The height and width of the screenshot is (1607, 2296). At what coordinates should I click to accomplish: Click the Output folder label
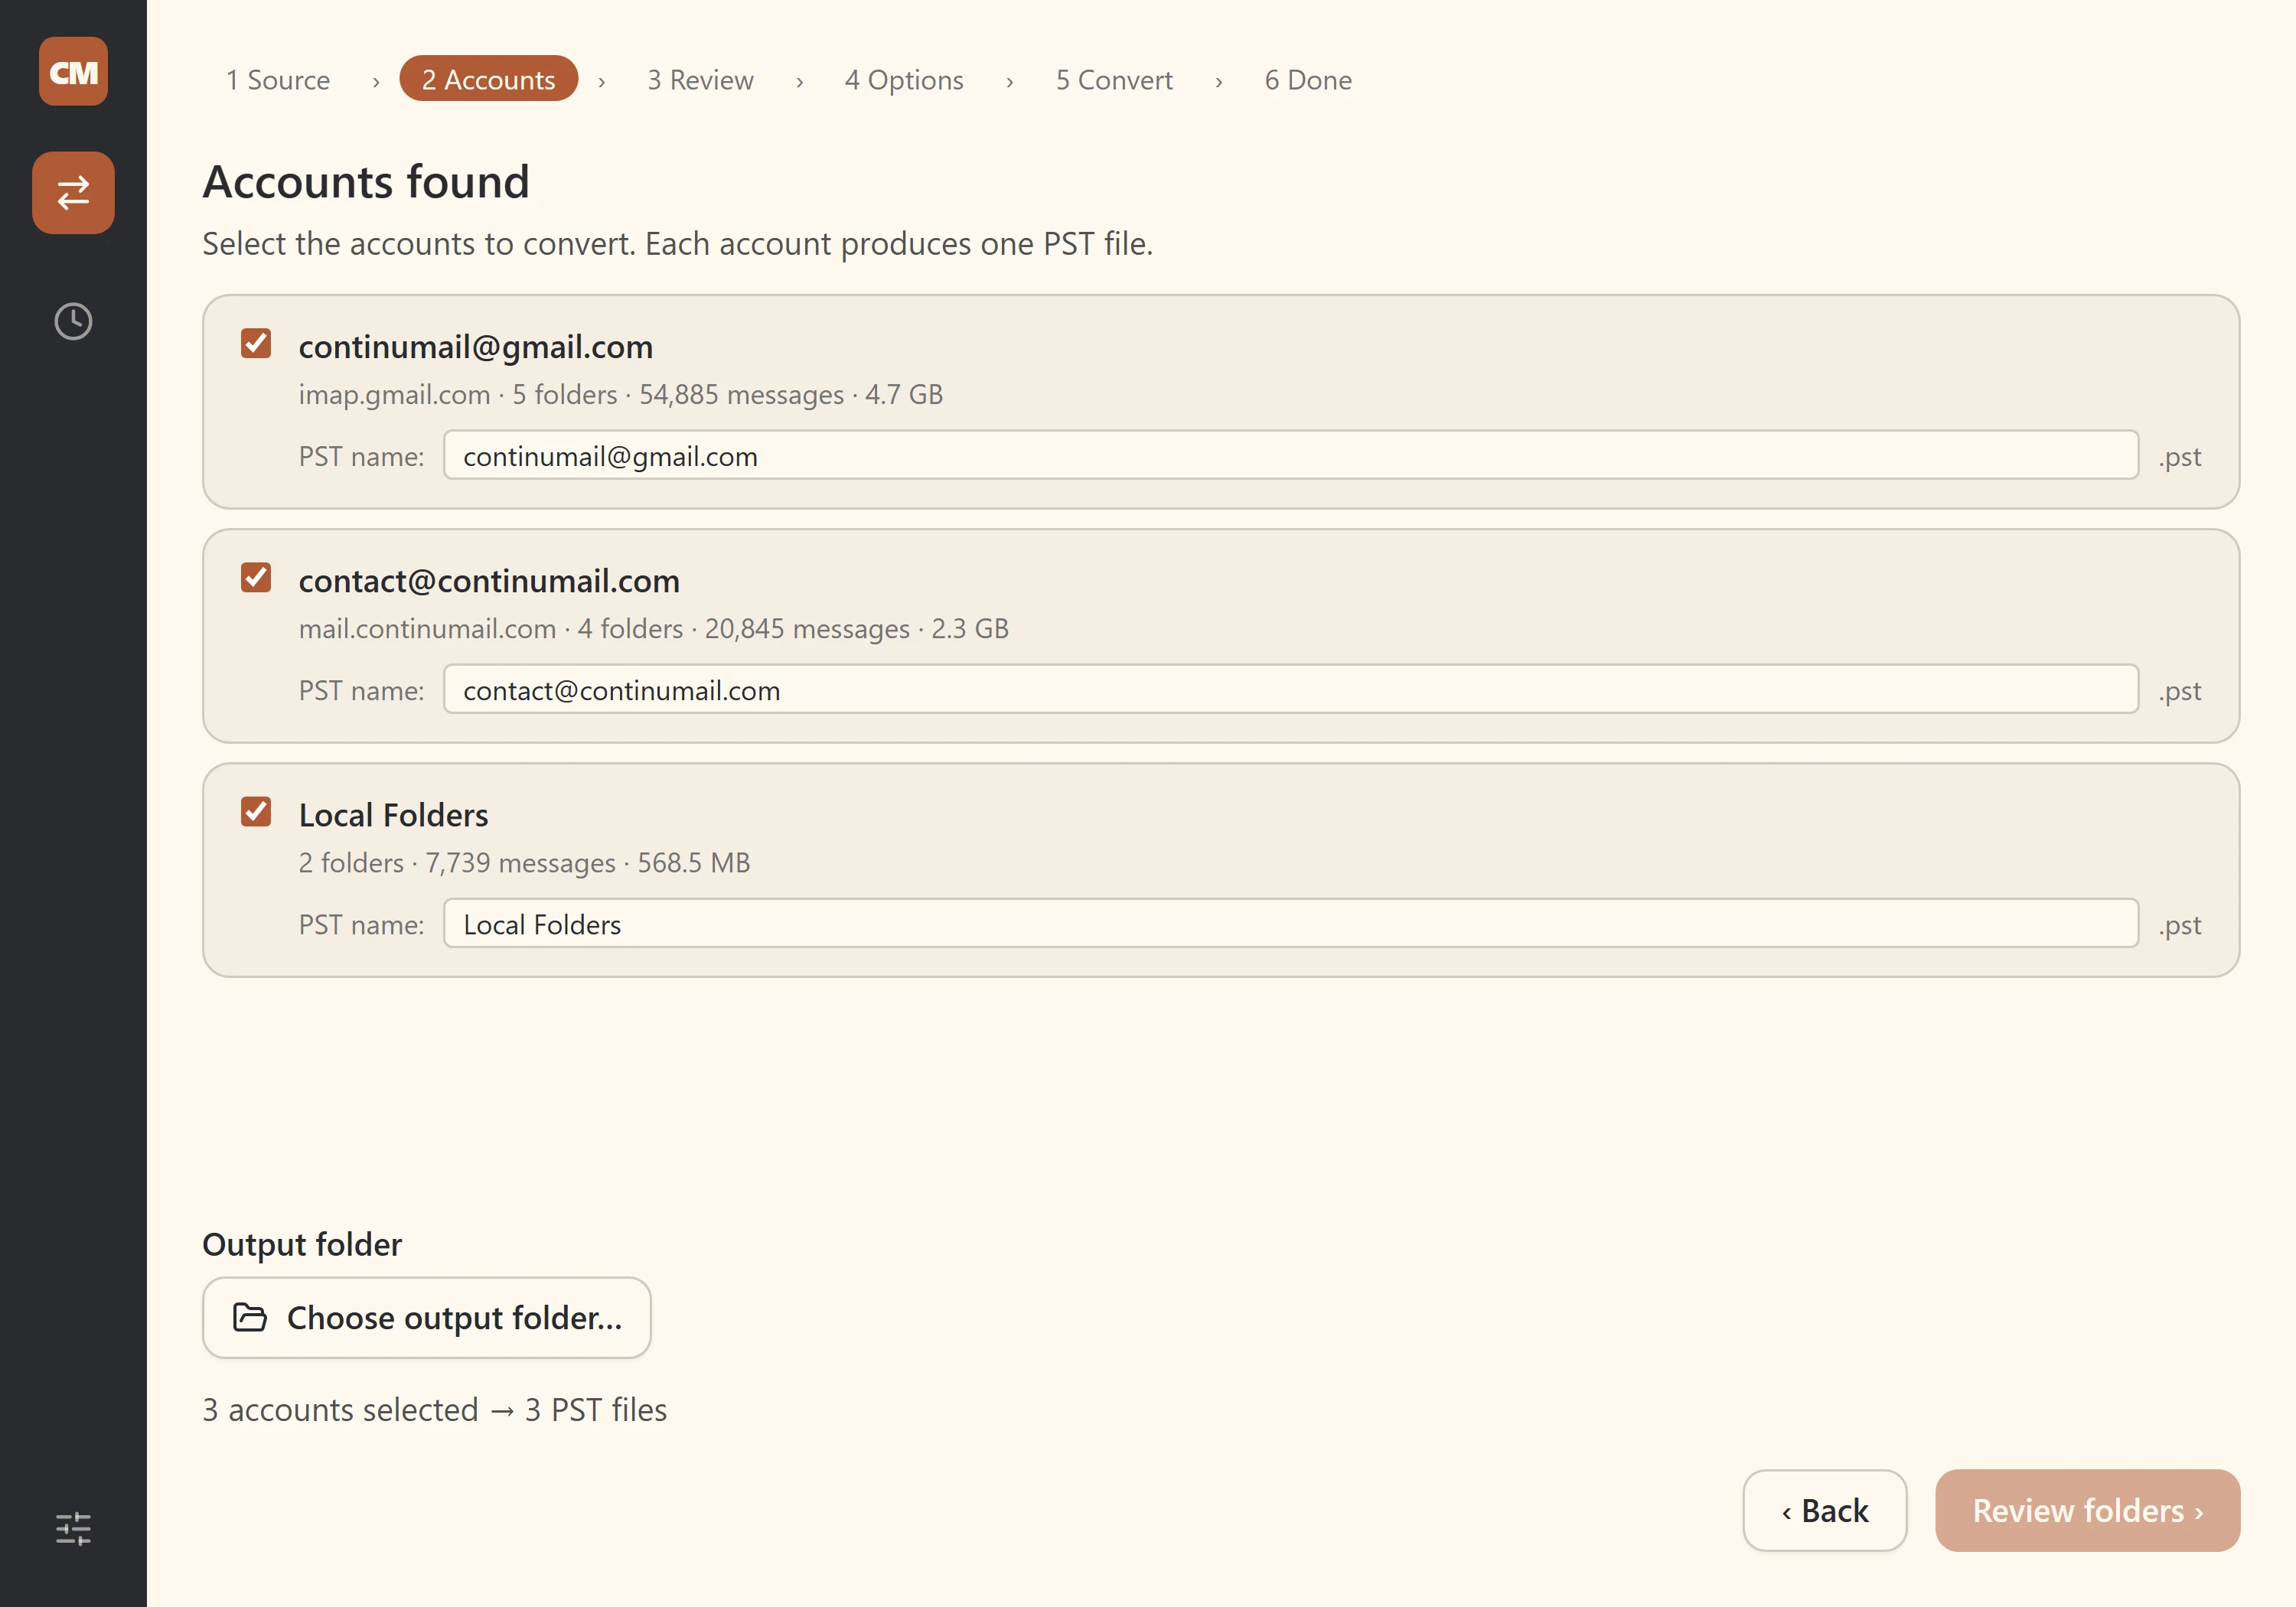point(302,1244)
